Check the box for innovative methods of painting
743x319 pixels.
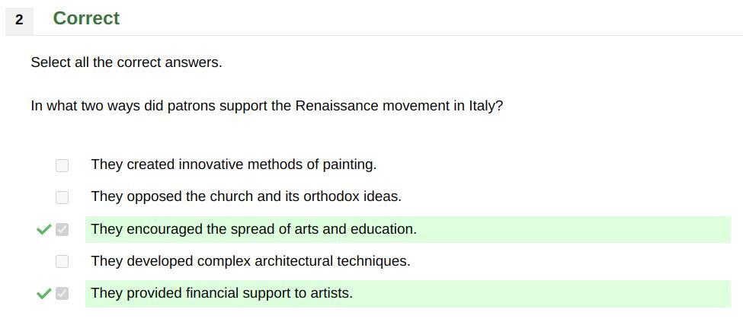coord(62,165)
